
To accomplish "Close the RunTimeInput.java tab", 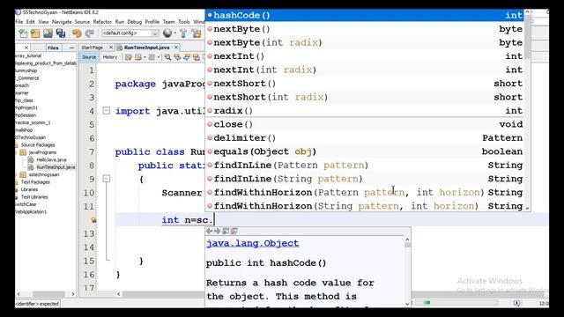I will tap(176, 48).
